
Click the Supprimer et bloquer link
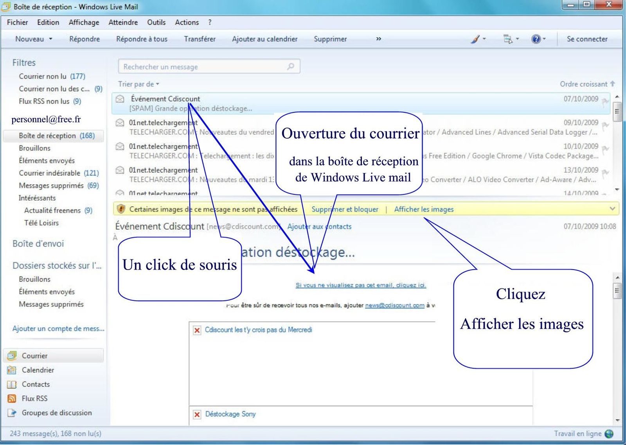pos(345,209)
